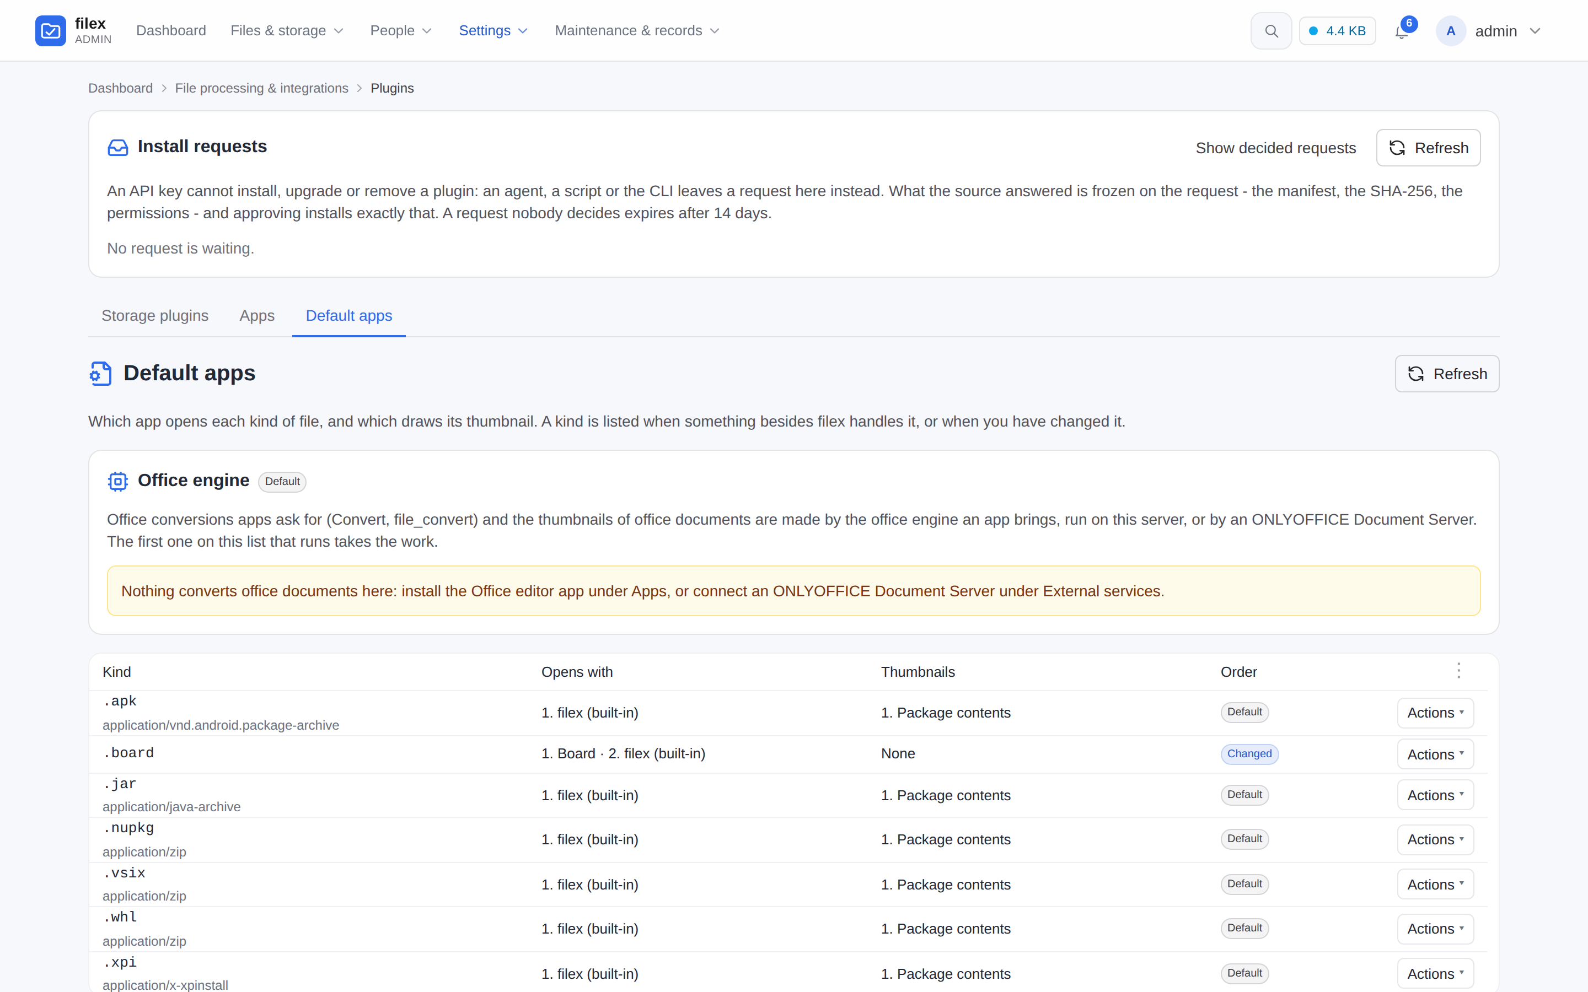This screenshot has width=1588, height=992.
Task: Click the Changed badge on .board row
Action: (1249, 754)
